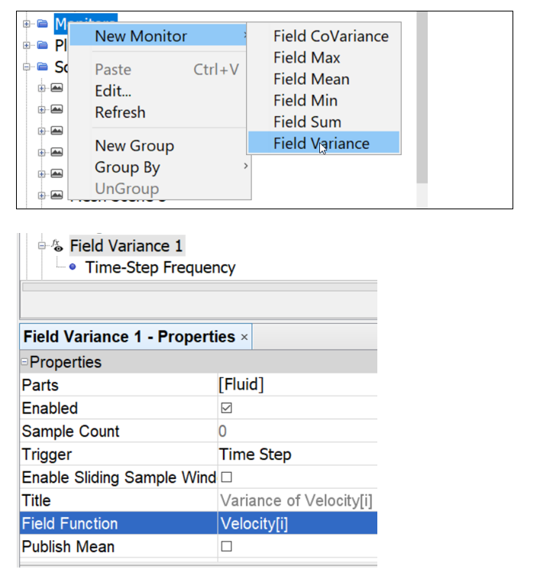Open the Group By submenu
This screenshot has height=579, width=553.
128,167
